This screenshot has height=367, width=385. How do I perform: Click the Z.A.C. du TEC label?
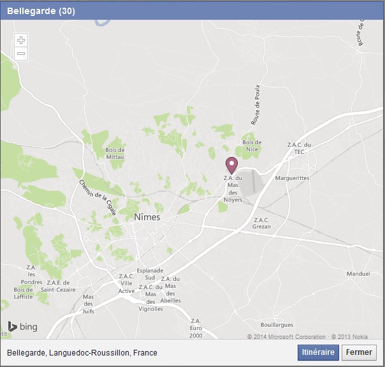pos(299,148)
